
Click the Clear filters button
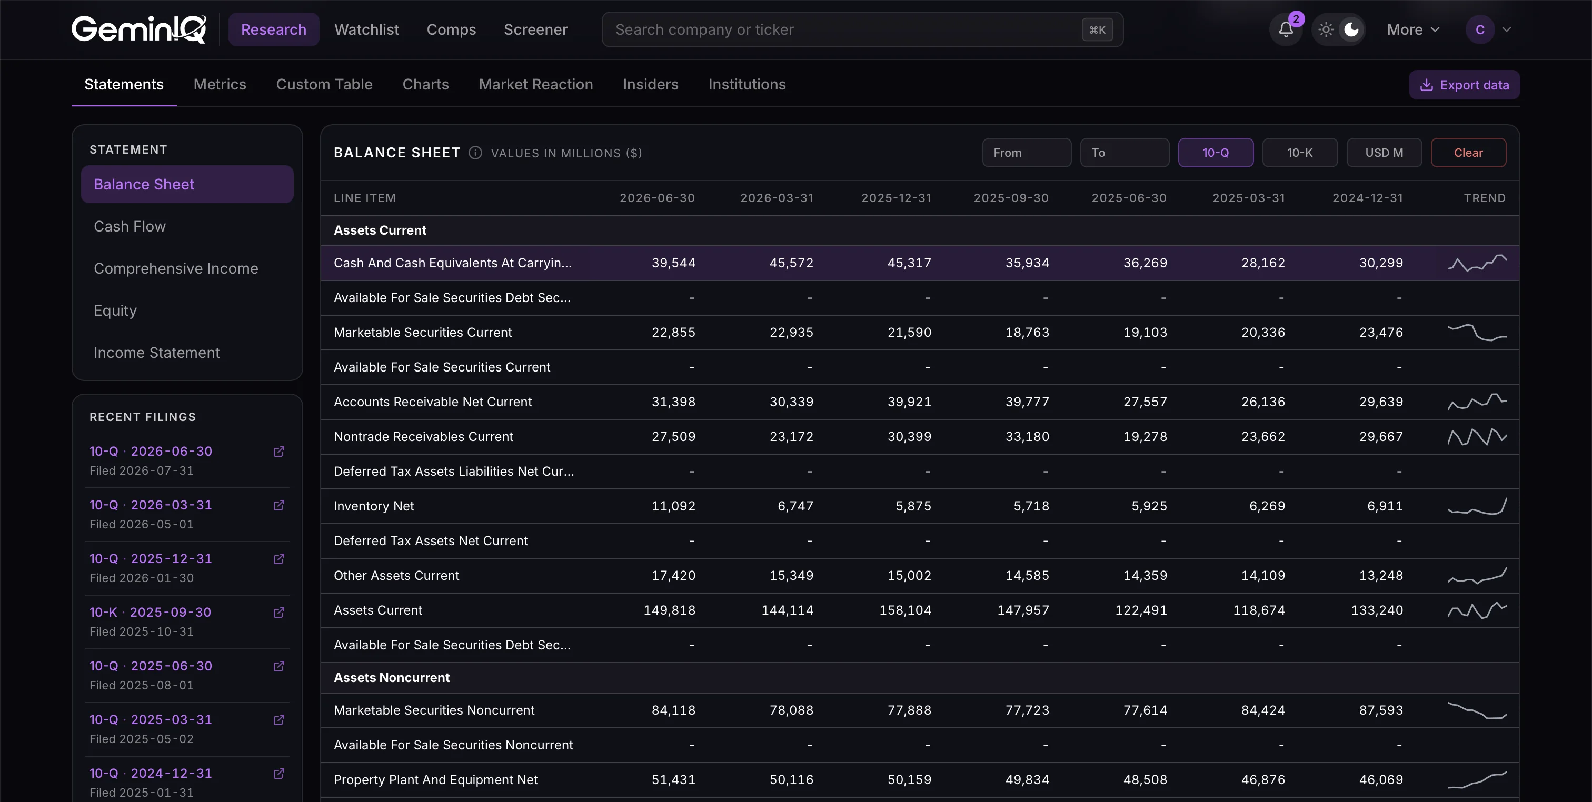coord(1468,153)
